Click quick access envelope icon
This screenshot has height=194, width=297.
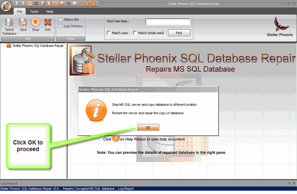point(75,3)
